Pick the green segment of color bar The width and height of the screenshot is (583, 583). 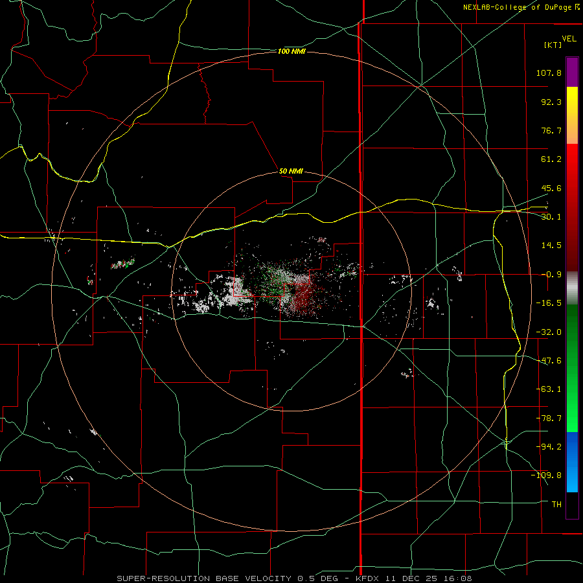(x=572, y=368)
